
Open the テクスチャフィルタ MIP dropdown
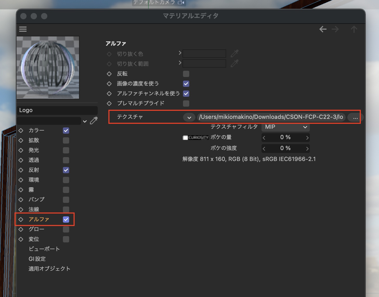pos(285,127)
